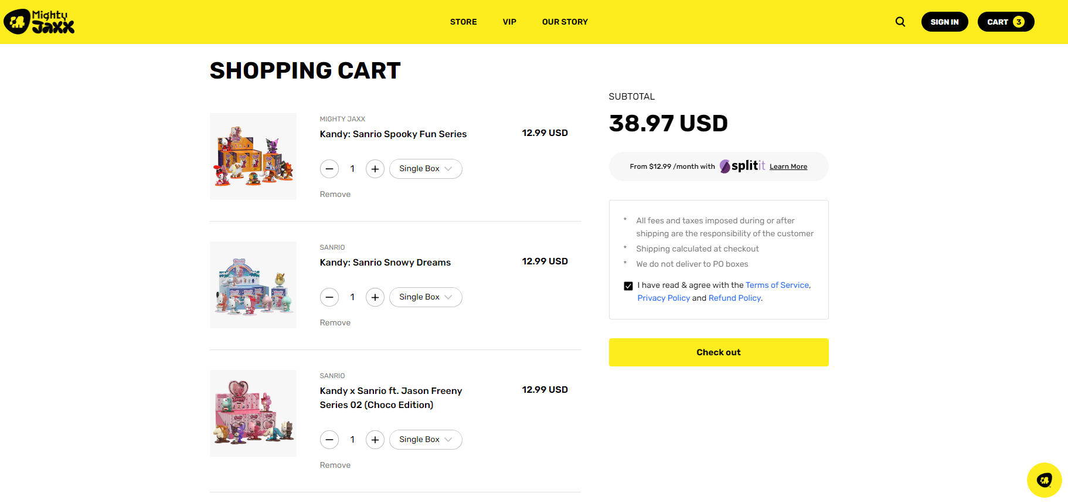Increase Snowy Dreams quantity with plus
The image size is (1068, 503).
[x=375, y=297]
